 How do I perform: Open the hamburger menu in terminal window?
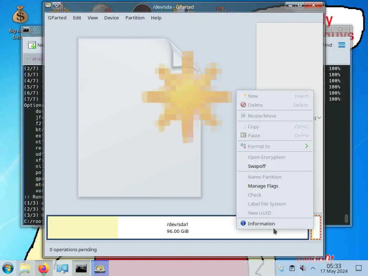[342, 45]
